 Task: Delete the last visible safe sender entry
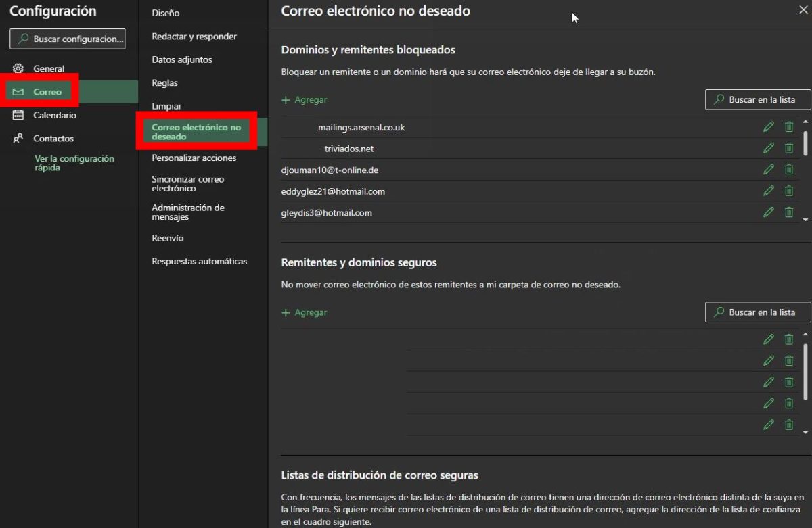pyautogui.click(x=788, y=425)
